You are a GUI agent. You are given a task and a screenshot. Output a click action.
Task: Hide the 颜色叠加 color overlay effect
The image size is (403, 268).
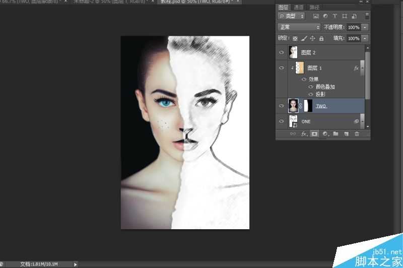click(311, 87)
